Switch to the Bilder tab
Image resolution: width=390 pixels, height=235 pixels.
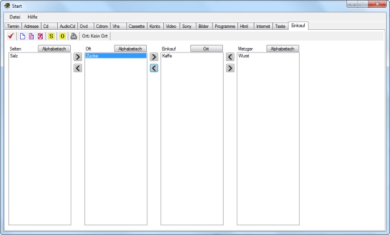click(x=204, y=26)
